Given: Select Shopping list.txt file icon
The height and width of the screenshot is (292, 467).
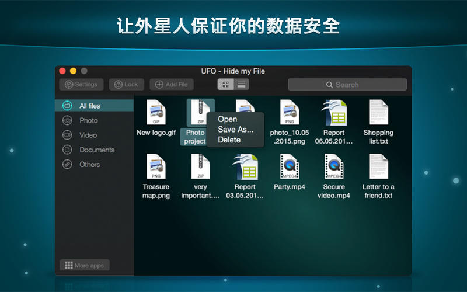Looking at the screenshot, I should [378, 112].
